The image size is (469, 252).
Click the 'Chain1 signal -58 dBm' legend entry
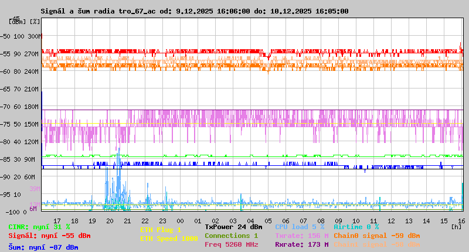[x=377, y=244]
